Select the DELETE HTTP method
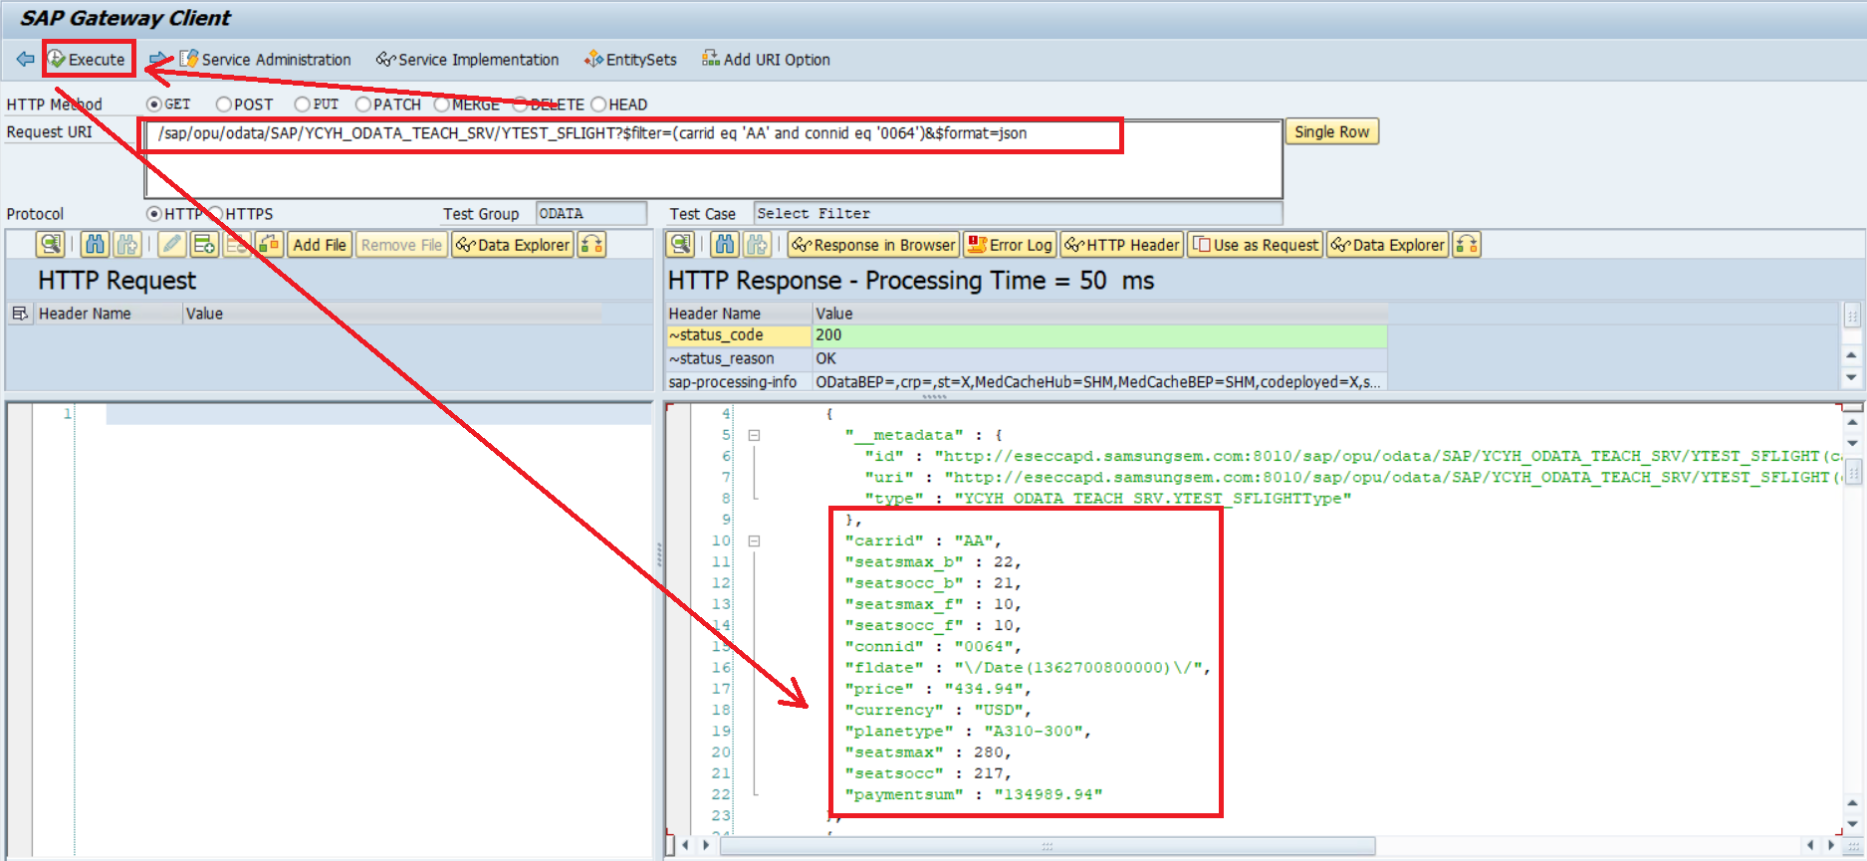This screenshot has height=861, width=1867. coord(520,105)
